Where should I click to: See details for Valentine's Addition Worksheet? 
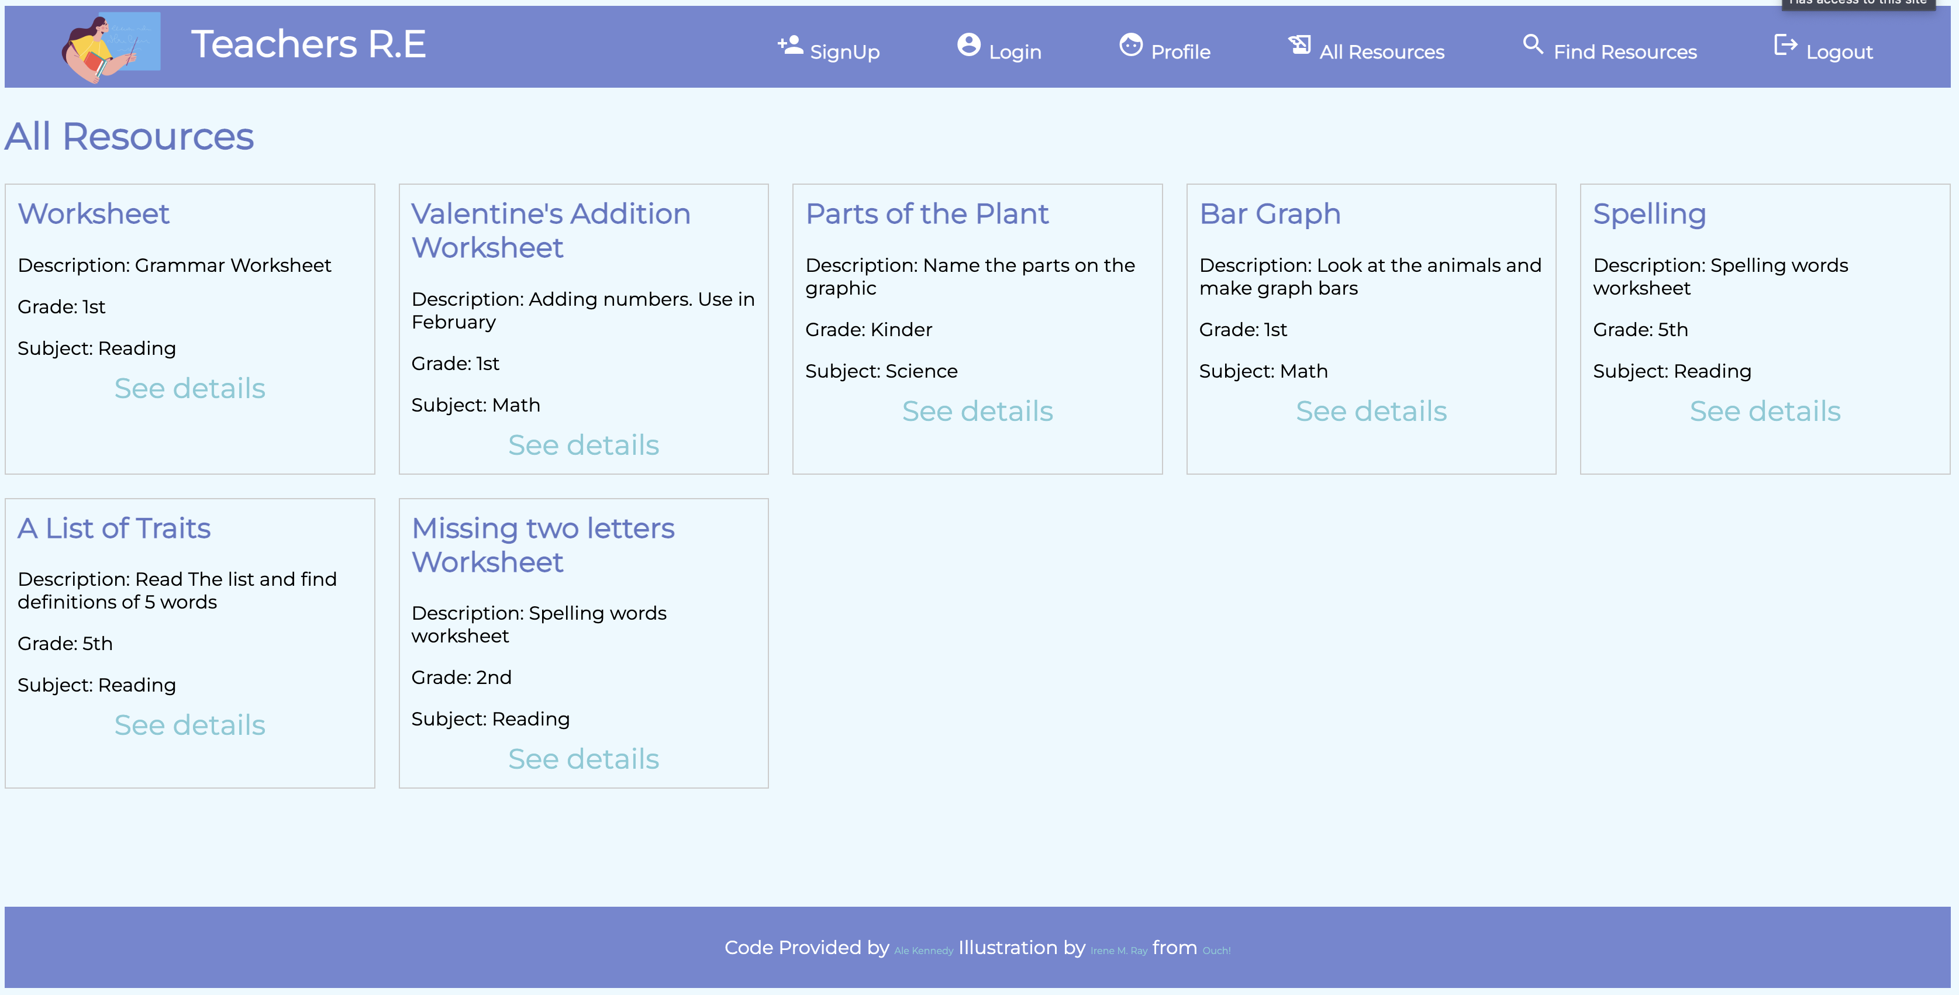pyautogui.click(x=583, y=445)
